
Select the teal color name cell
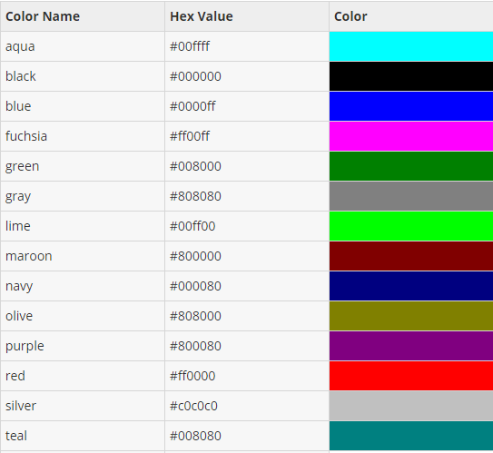tap(83, 436)
